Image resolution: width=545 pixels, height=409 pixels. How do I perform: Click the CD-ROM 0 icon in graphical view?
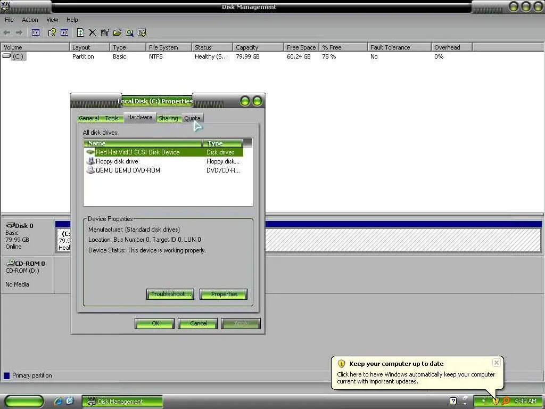click(11, 263)
